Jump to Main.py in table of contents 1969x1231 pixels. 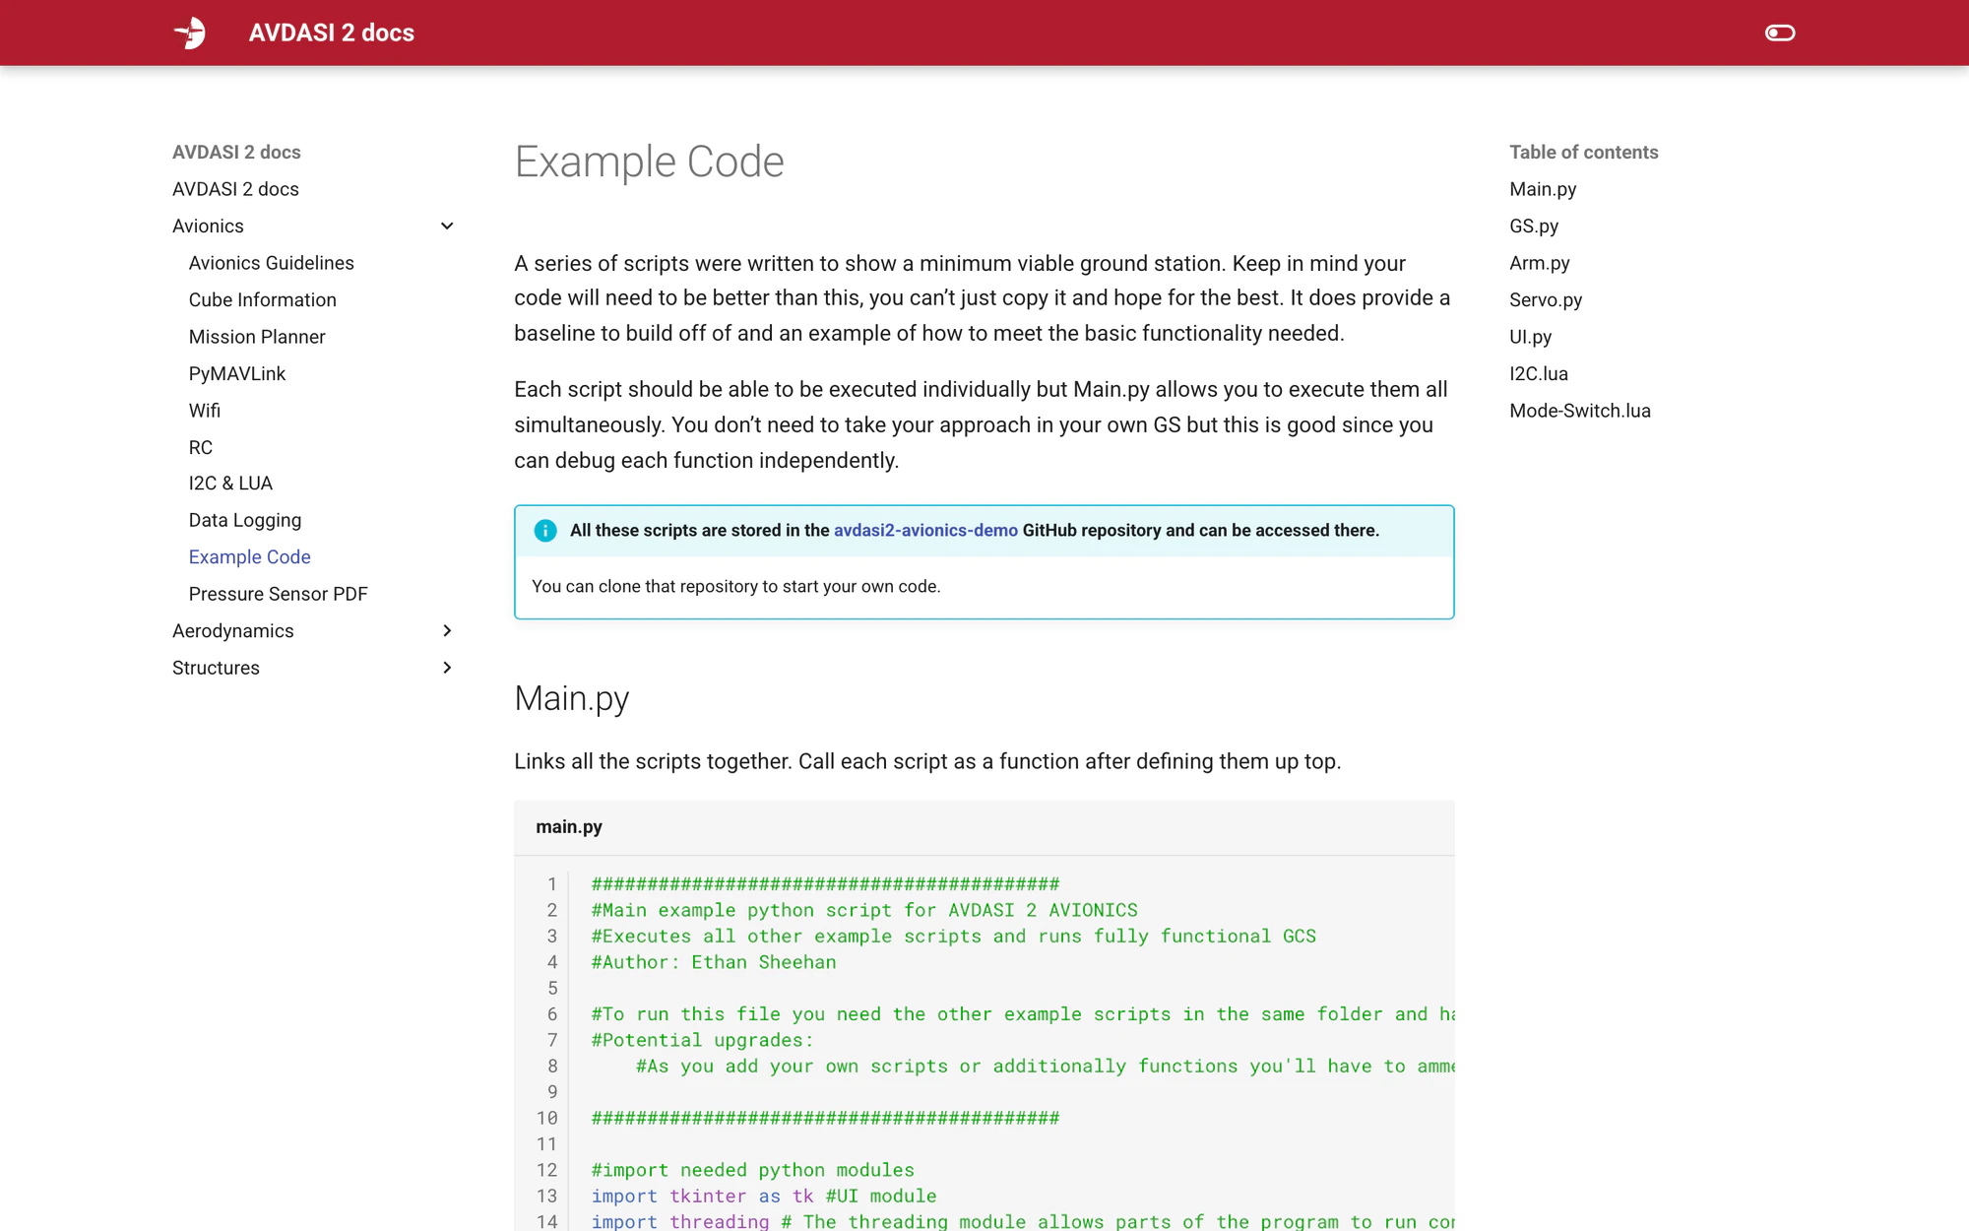coord(1543,189)
